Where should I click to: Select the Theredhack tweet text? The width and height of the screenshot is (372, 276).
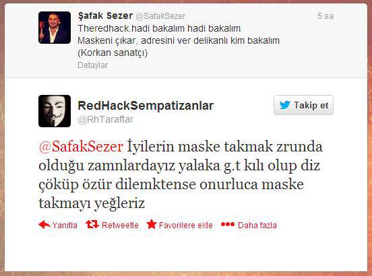(x=179, y=40)
